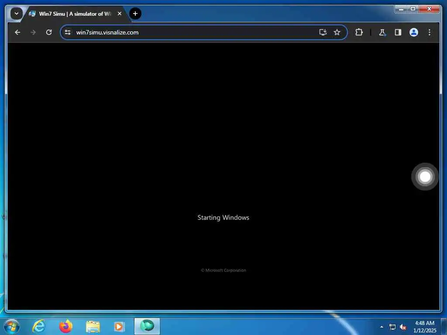Go back to the previous page

17,32
